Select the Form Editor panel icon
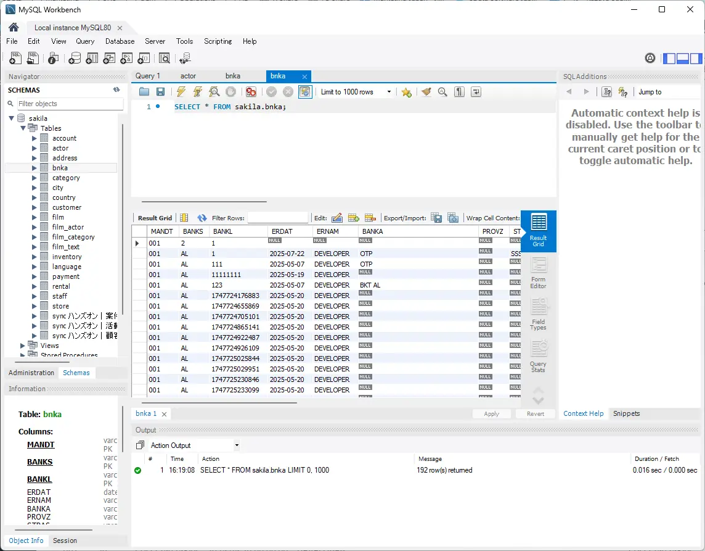The height and width of the screenshot is (551, 705). (538, 271)
